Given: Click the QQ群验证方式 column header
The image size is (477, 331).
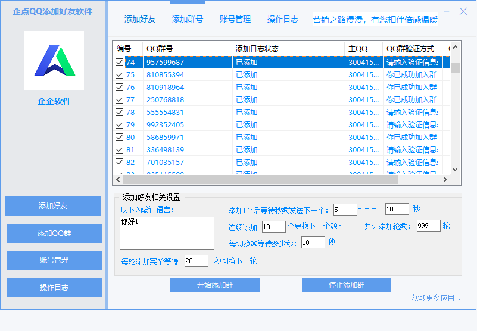Looking at the screenshot, I should 412,49.
